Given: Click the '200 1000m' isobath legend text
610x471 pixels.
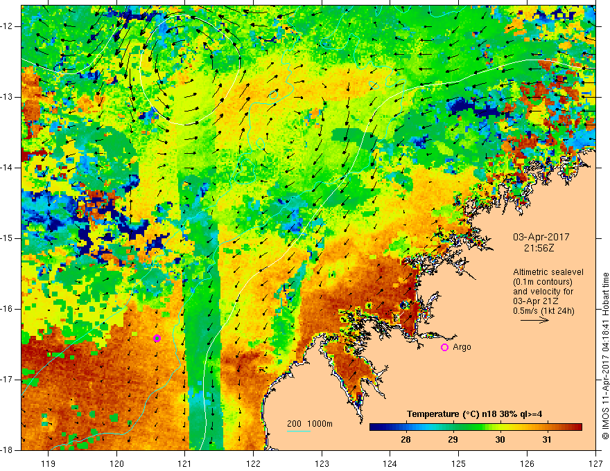Looking at the screenshot, I should coord(310,424).
